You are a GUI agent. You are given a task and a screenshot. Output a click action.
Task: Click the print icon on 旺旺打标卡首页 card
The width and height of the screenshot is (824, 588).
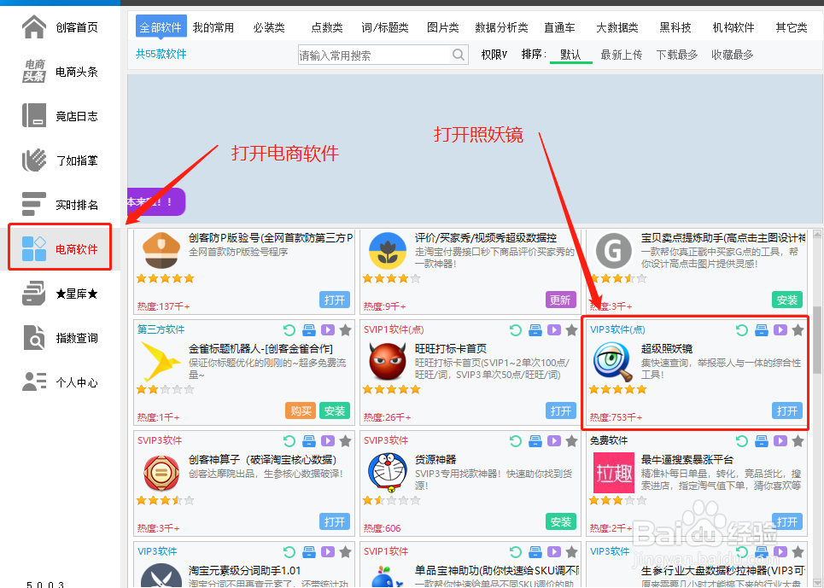click(x=535, y=329)
